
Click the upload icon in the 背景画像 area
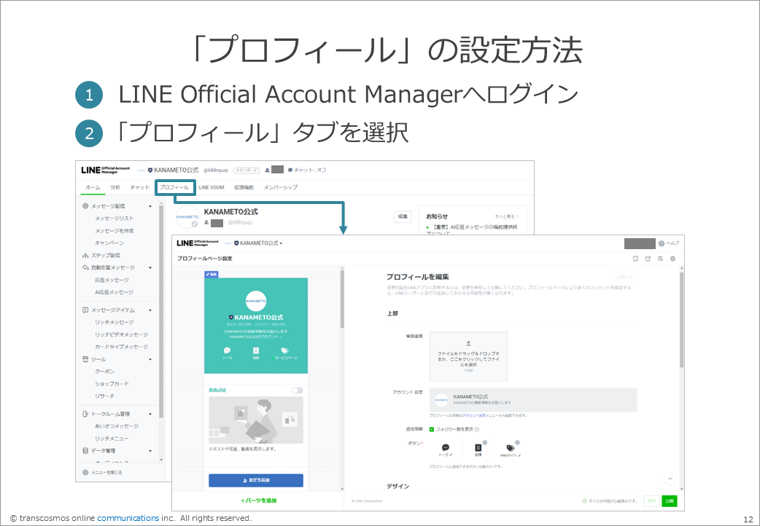pyautogui.click(x=468, y=342)
